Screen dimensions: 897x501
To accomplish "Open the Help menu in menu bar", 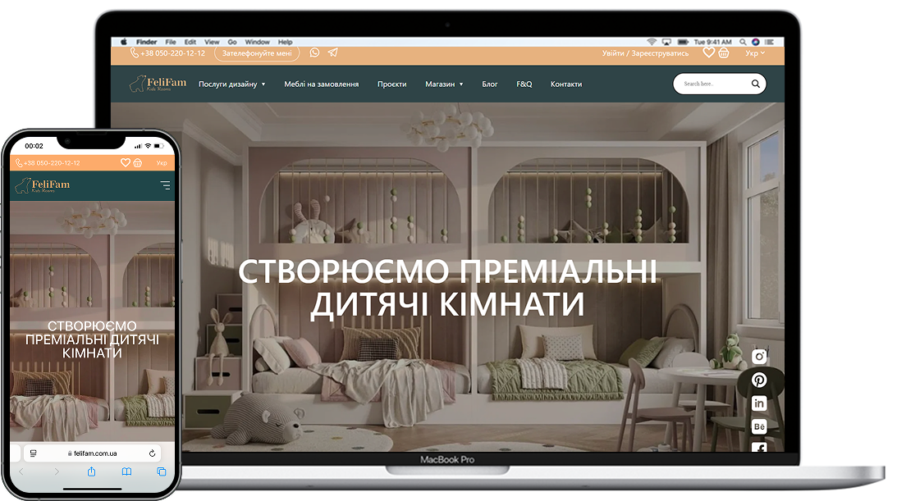I will click(x=285, y=42).
